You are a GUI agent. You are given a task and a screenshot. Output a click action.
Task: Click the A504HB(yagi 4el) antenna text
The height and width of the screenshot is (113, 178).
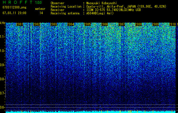point(100,13)
